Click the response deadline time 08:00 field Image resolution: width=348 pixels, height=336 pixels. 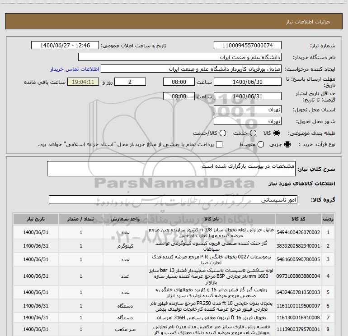tap(179, 82)
